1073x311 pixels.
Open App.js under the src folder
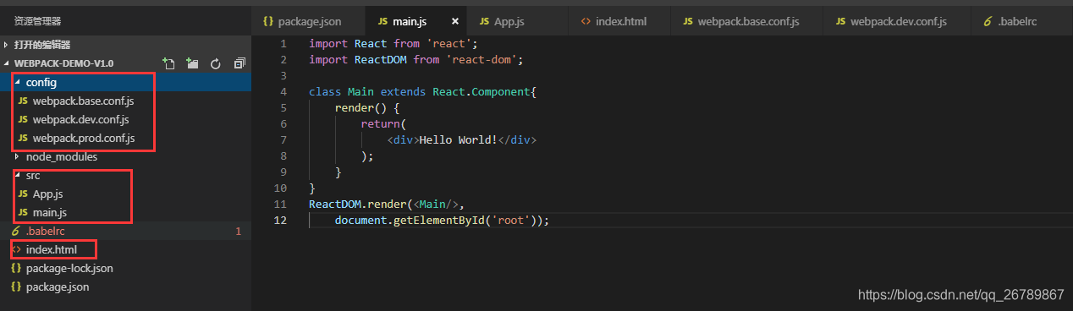(125, 194)
